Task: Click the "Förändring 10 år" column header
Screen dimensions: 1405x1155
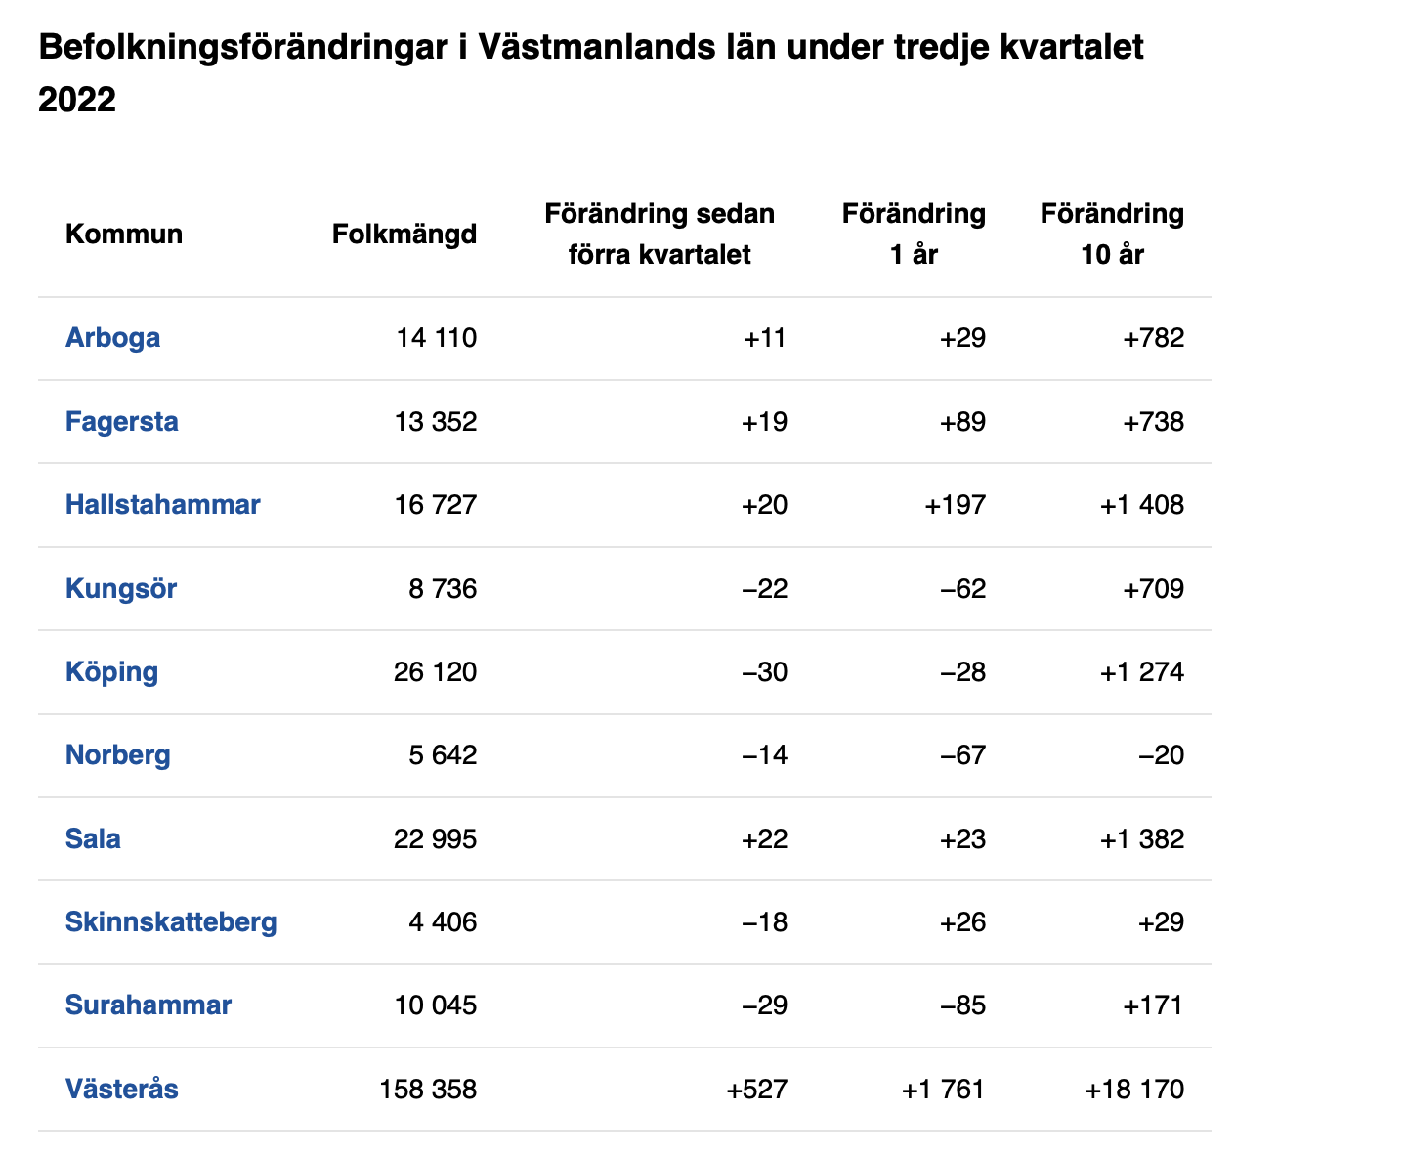Action: coord(1112,235)
